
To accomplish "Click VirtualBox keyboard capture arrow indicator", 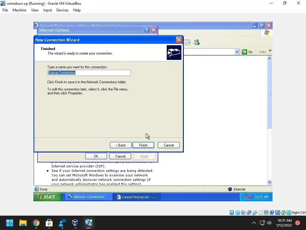I will click(289, 213).
